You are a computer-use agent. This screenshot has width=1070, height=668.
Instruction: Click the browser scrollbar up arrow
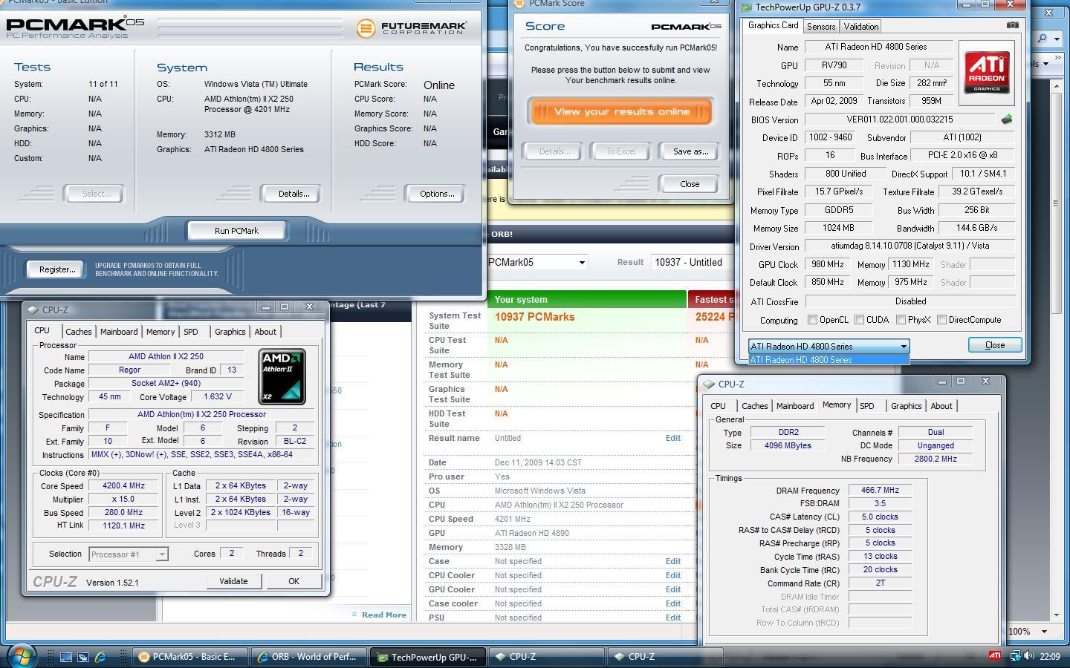point(1057,86)
